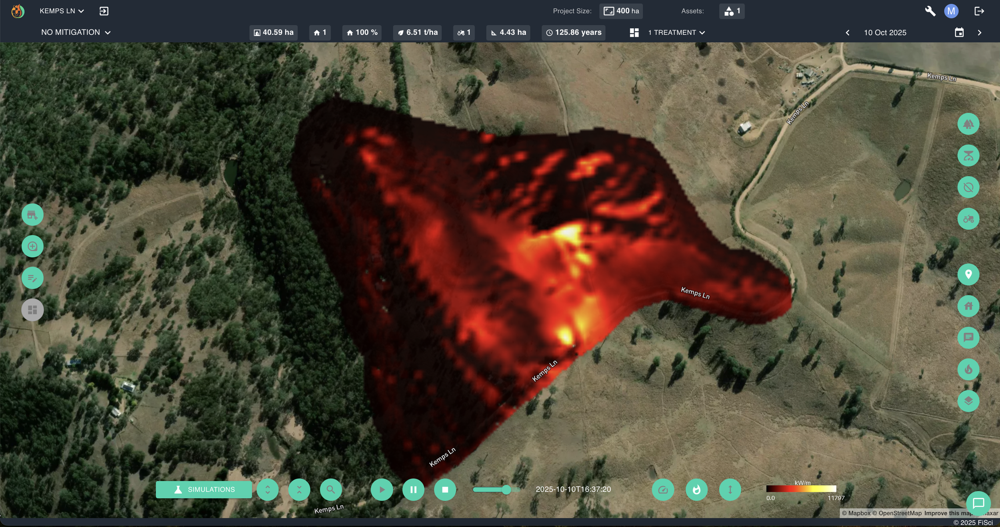Toggle the crossed-circle disable button
The height and width of the screenshot is (527, 1000).
coord(968,187)
